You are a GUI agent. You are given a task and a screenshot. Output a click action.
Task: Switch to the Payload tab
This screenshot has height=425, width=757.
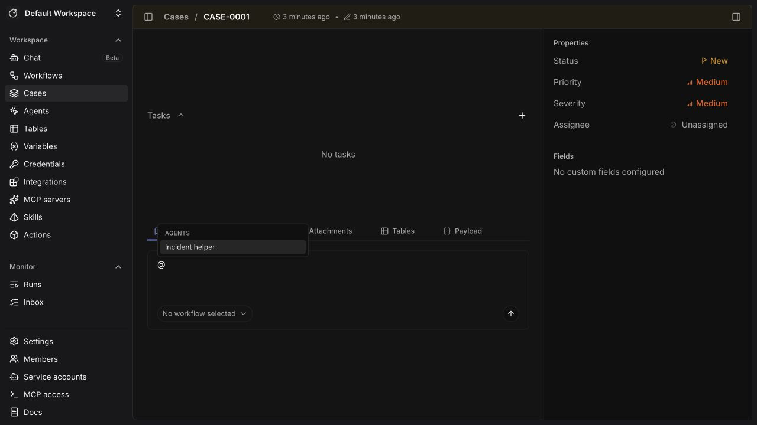pos(462,231)
